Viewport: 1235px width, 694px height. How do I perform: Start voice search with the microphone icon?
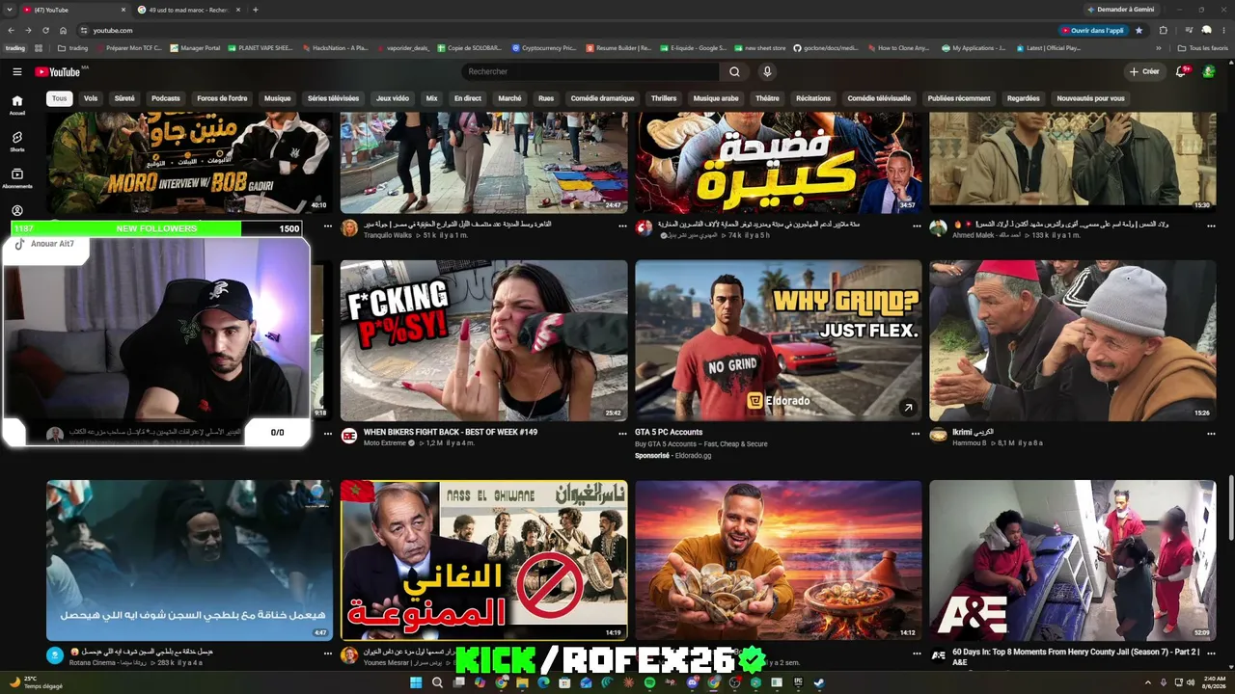(x=767, y=71)
